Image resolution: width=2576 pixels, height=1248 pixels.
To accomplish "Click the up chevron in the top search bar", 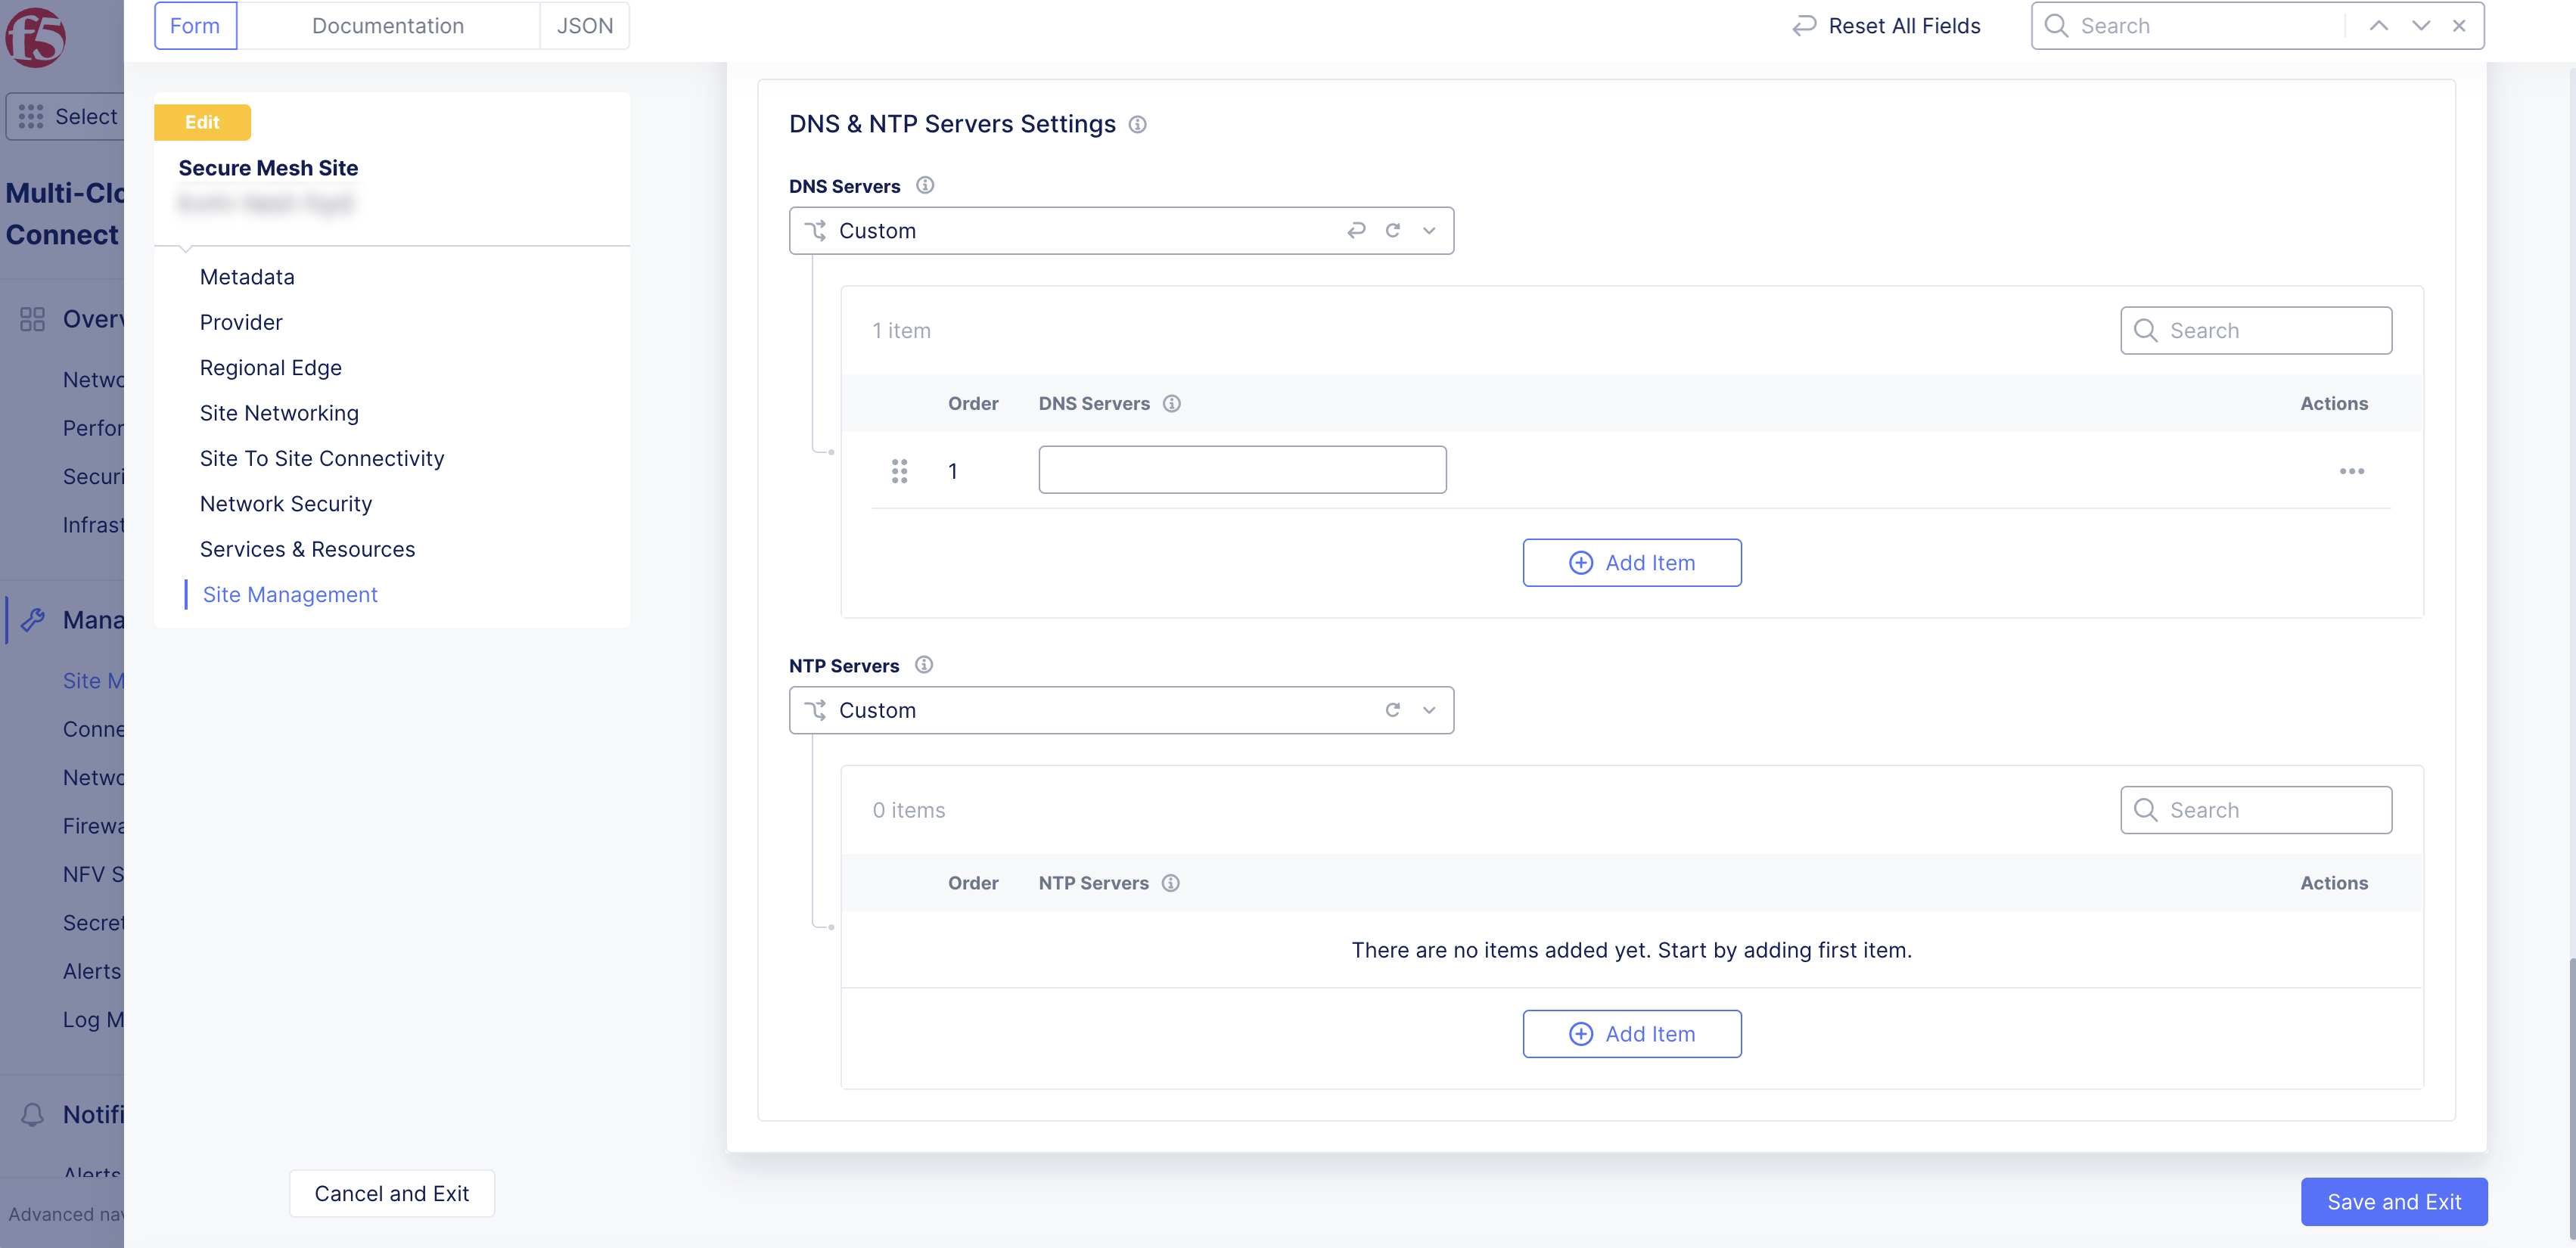I will click(x=2378, y=25).
